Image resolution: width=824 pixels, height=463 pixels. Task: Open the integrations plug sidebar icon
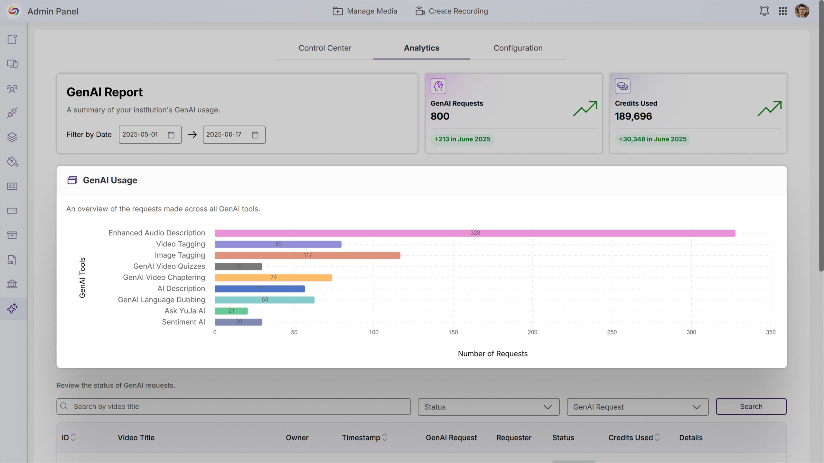(x=12, y=113)
